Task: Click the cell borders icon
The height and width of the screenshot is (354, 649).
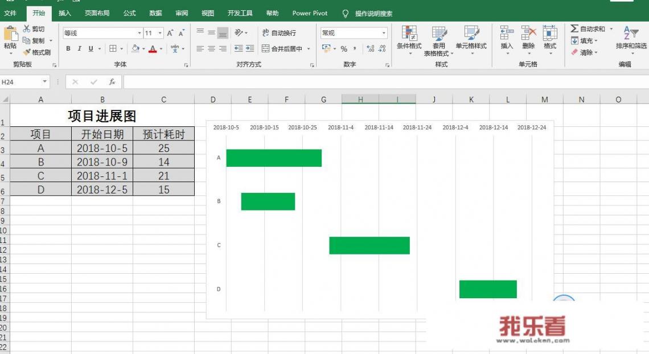Action: tap(113, 49)
